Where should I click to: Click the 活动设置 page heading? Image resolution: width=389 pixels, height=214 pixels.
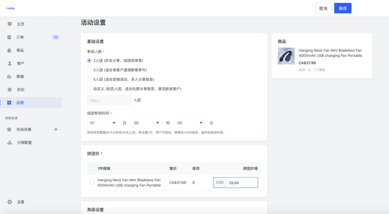93,23
